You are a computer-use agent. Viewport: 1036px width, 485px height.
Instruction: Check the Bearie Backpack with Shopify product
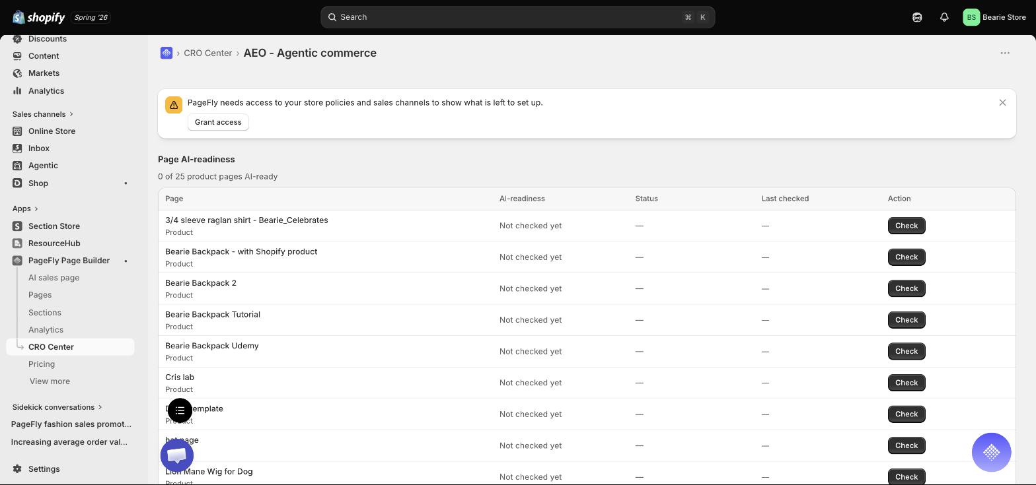tap(906, 257)
